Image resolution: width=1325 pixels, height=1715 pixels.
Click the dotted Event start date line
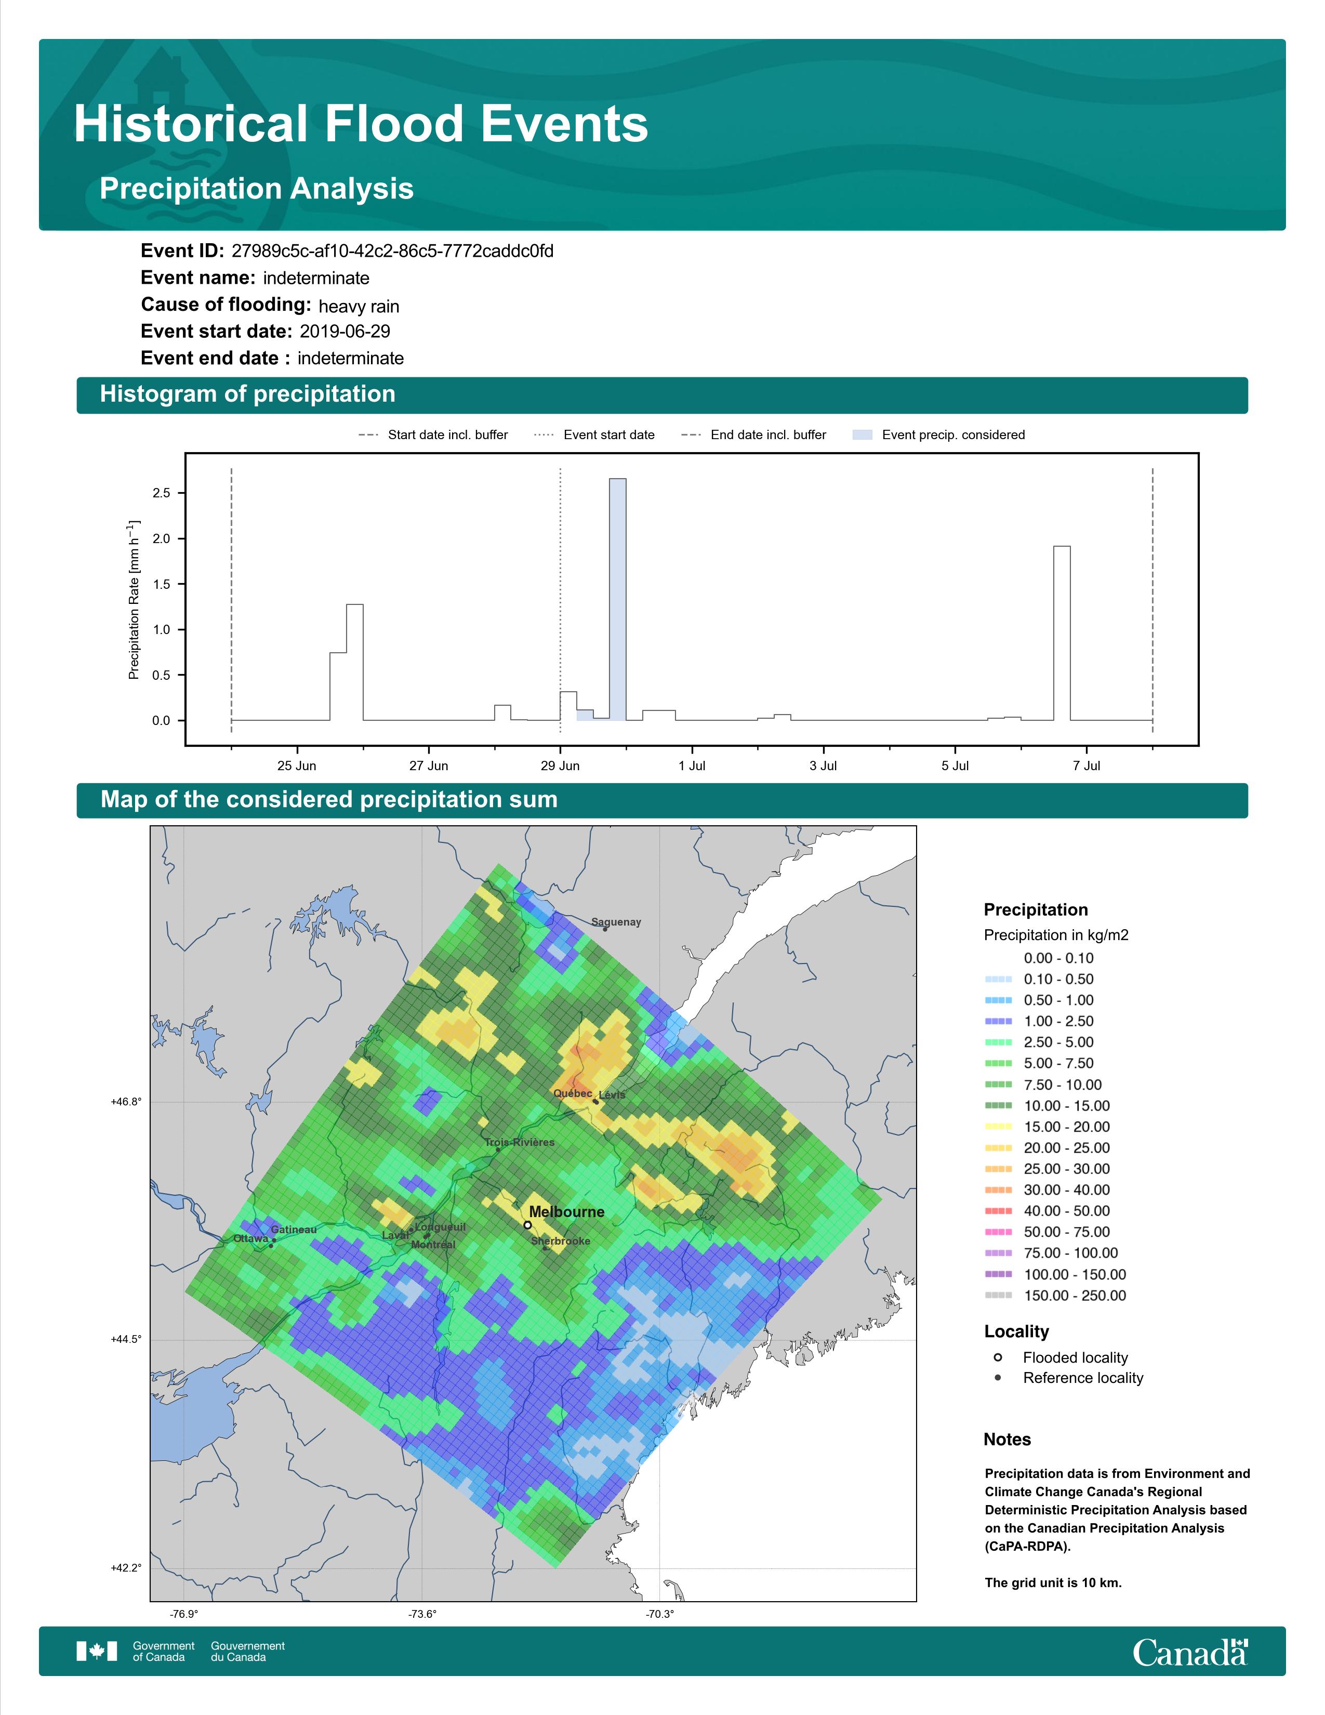(x=560, y=600)
